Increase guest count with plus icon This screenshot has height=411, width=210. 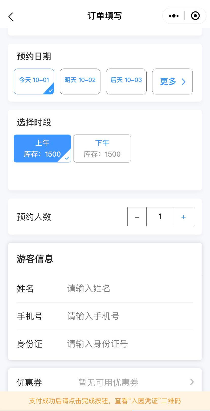point(183,217)
